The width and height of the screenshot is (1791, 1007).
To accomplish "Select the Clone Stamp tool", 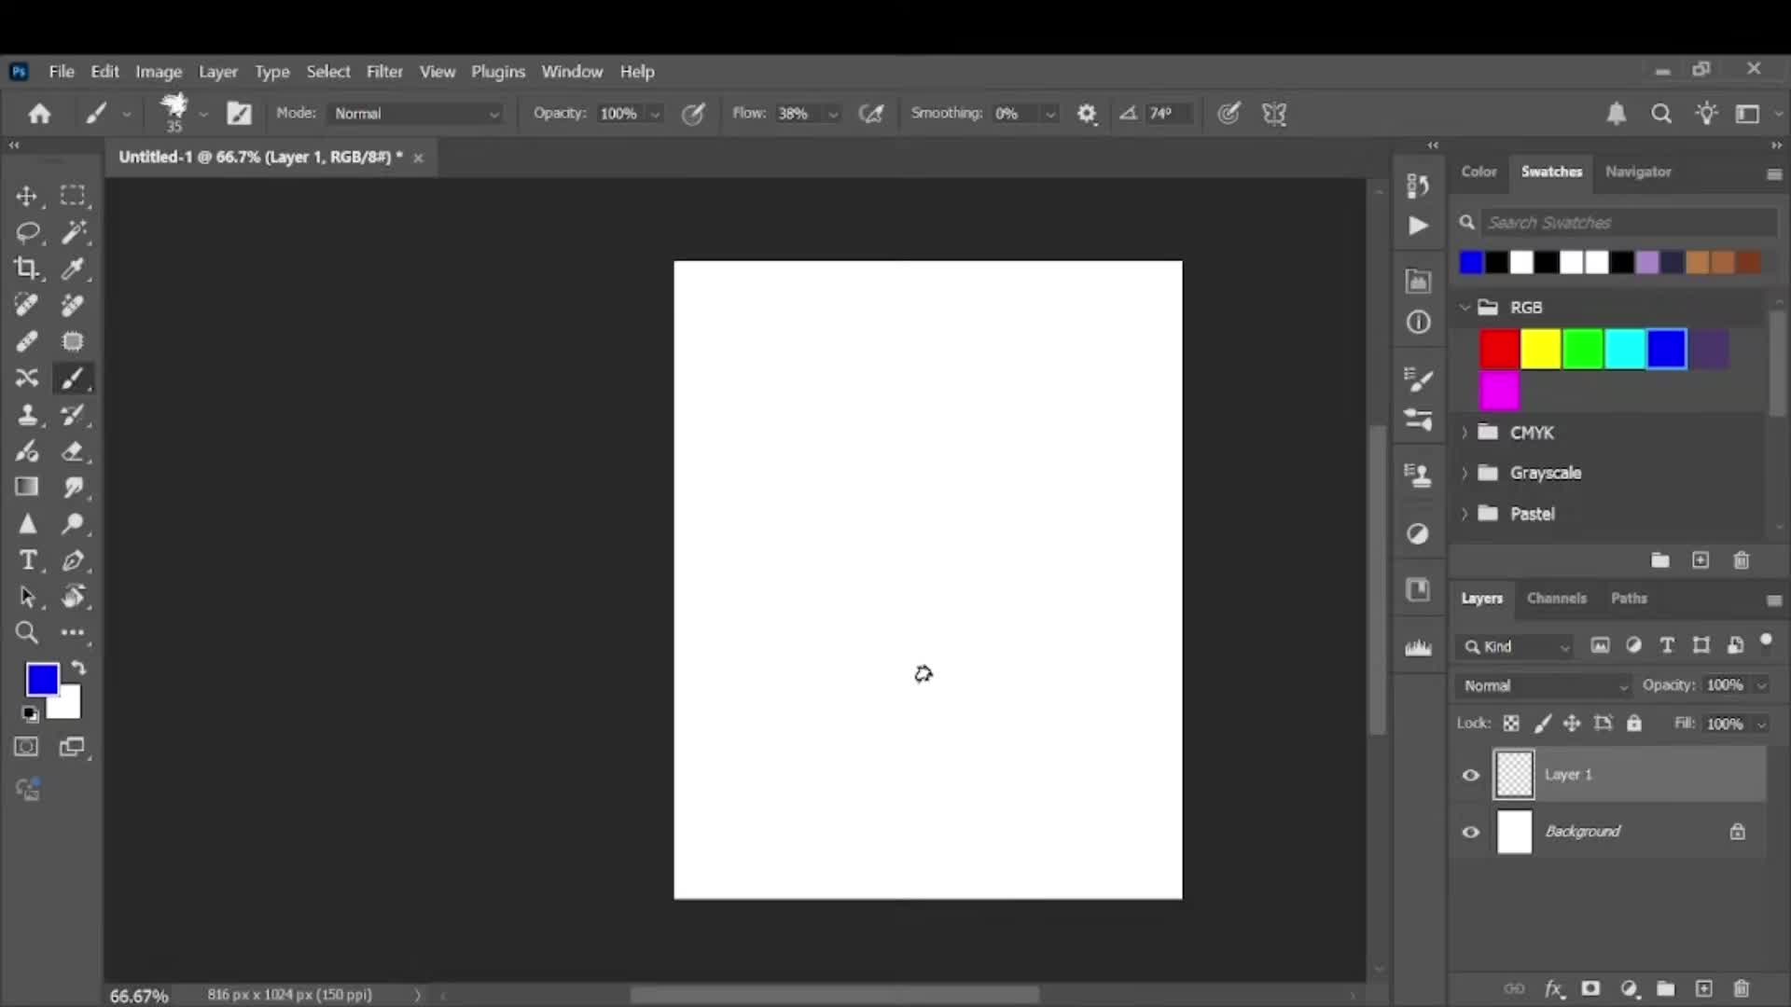I will pyautogui.click(x=27, y=415).
